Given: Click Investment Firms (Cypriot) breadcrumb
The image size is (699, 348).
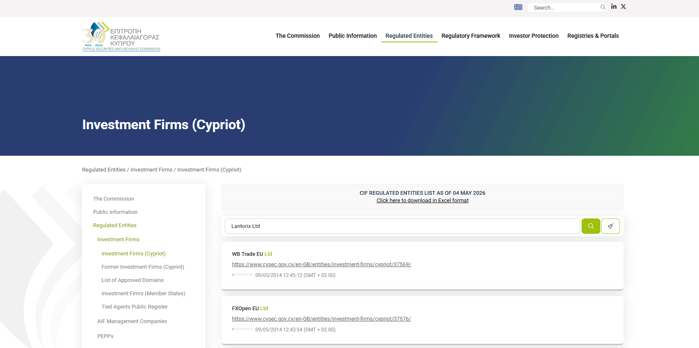Looking at the screenshot, I should pyautogui.click(x=209, y=170).
